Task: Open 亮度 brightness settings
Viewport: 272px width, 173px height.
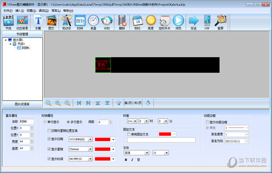Action: coord(151,22)
